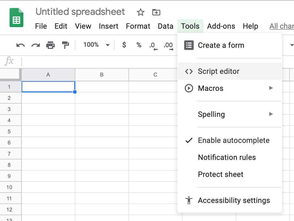Click the play circle icon beside Macros
This screenshot has height=221, width=294.
[189, 88]
